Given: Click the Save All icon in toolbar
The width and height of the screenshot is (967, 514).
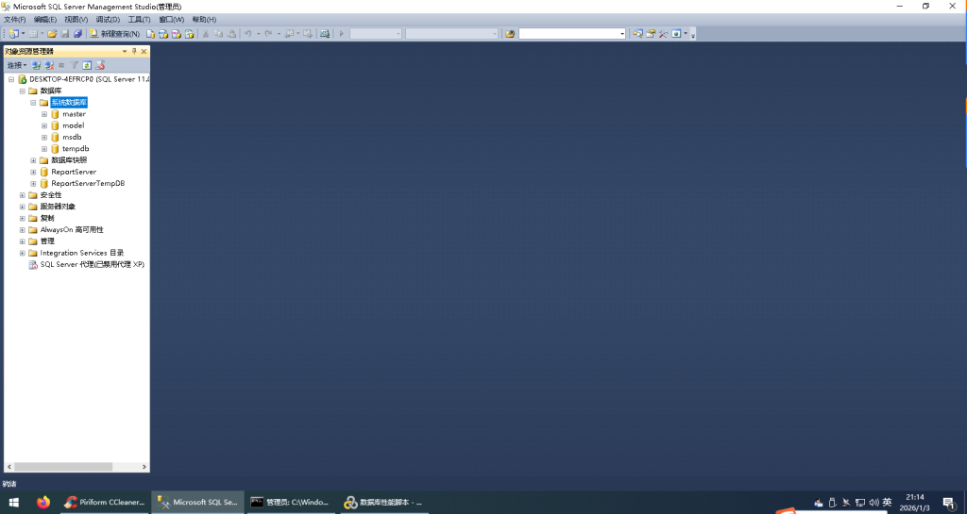Looking at the screenshot, I should [x=78, y=34].
